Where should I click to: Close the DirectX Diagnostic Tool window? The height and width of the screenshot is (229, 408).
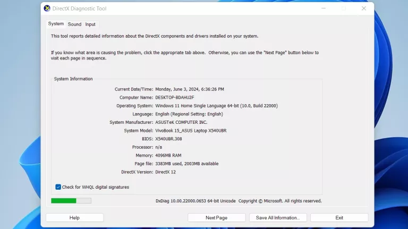click(364, 9)
